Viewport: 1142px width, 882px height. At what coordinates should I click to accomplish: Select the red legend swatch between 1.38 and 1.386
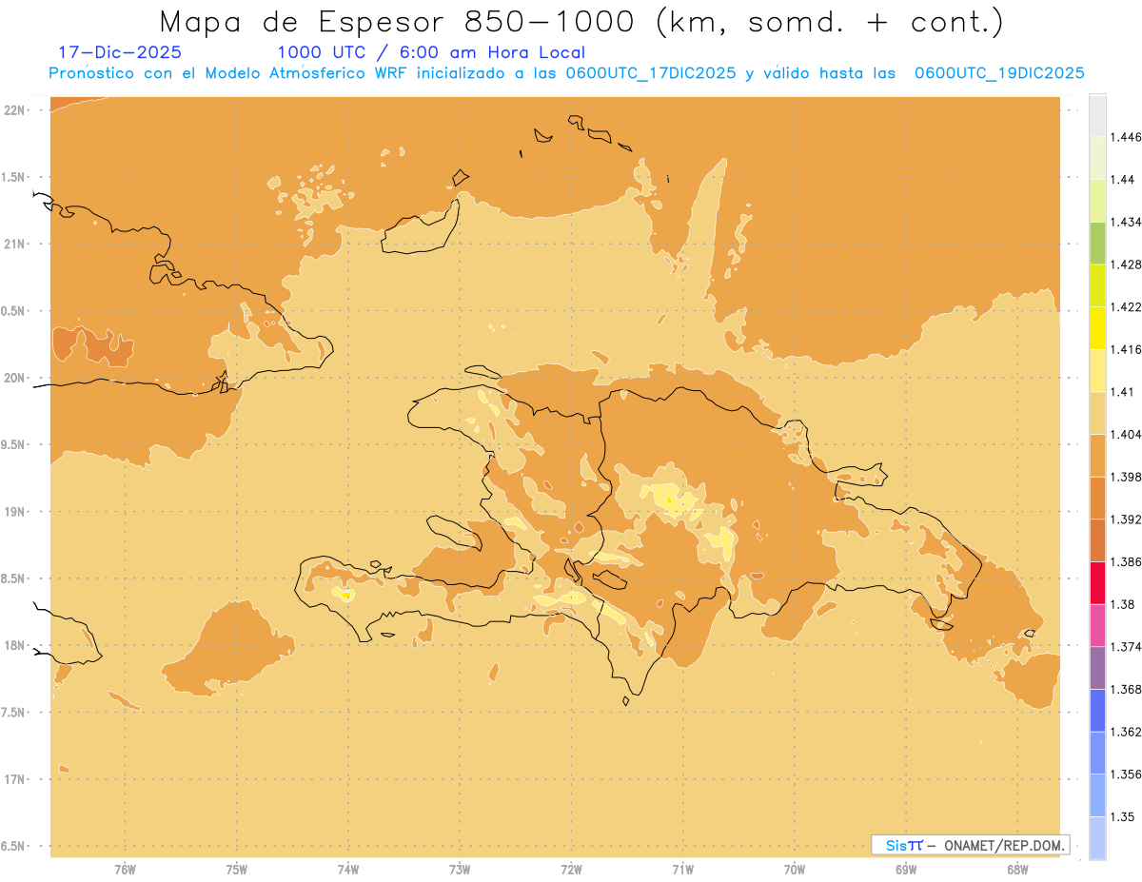tap(1097, 582)
